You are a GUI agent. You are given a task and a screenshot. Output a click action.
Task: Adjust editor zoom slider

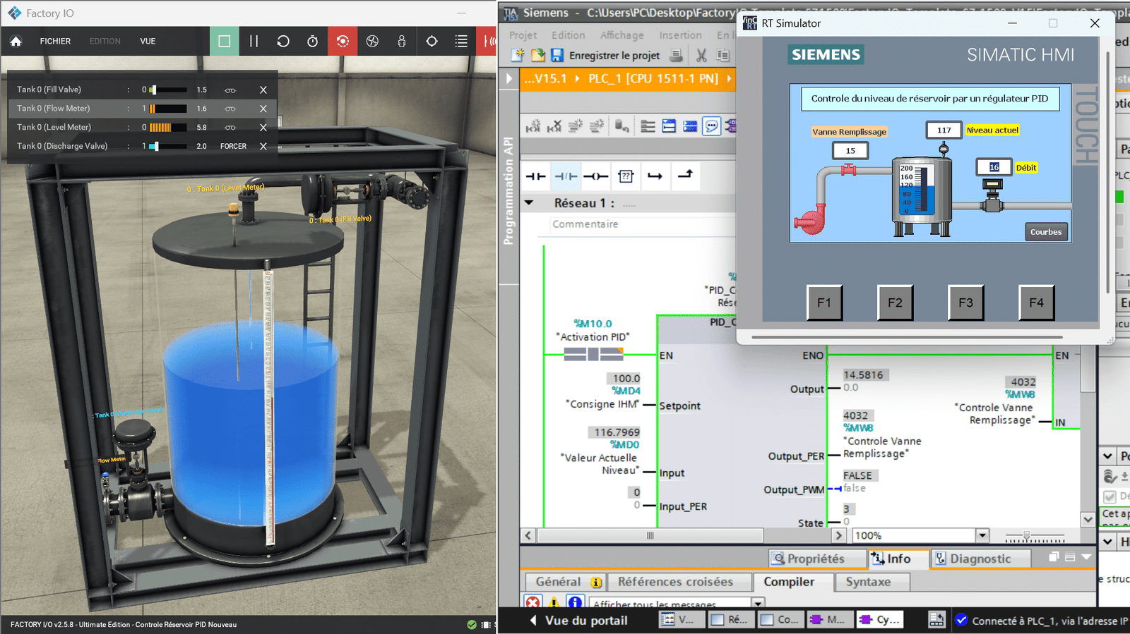click(1035, 536)
